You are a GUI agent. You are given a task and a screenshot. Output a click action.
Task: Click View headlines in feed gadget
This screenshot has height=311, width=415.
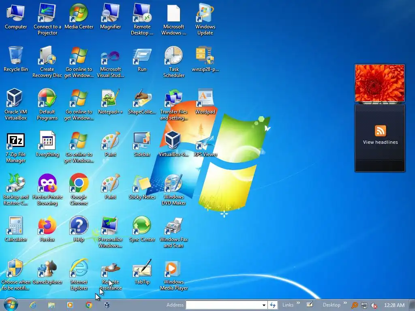tap(380, 142)
